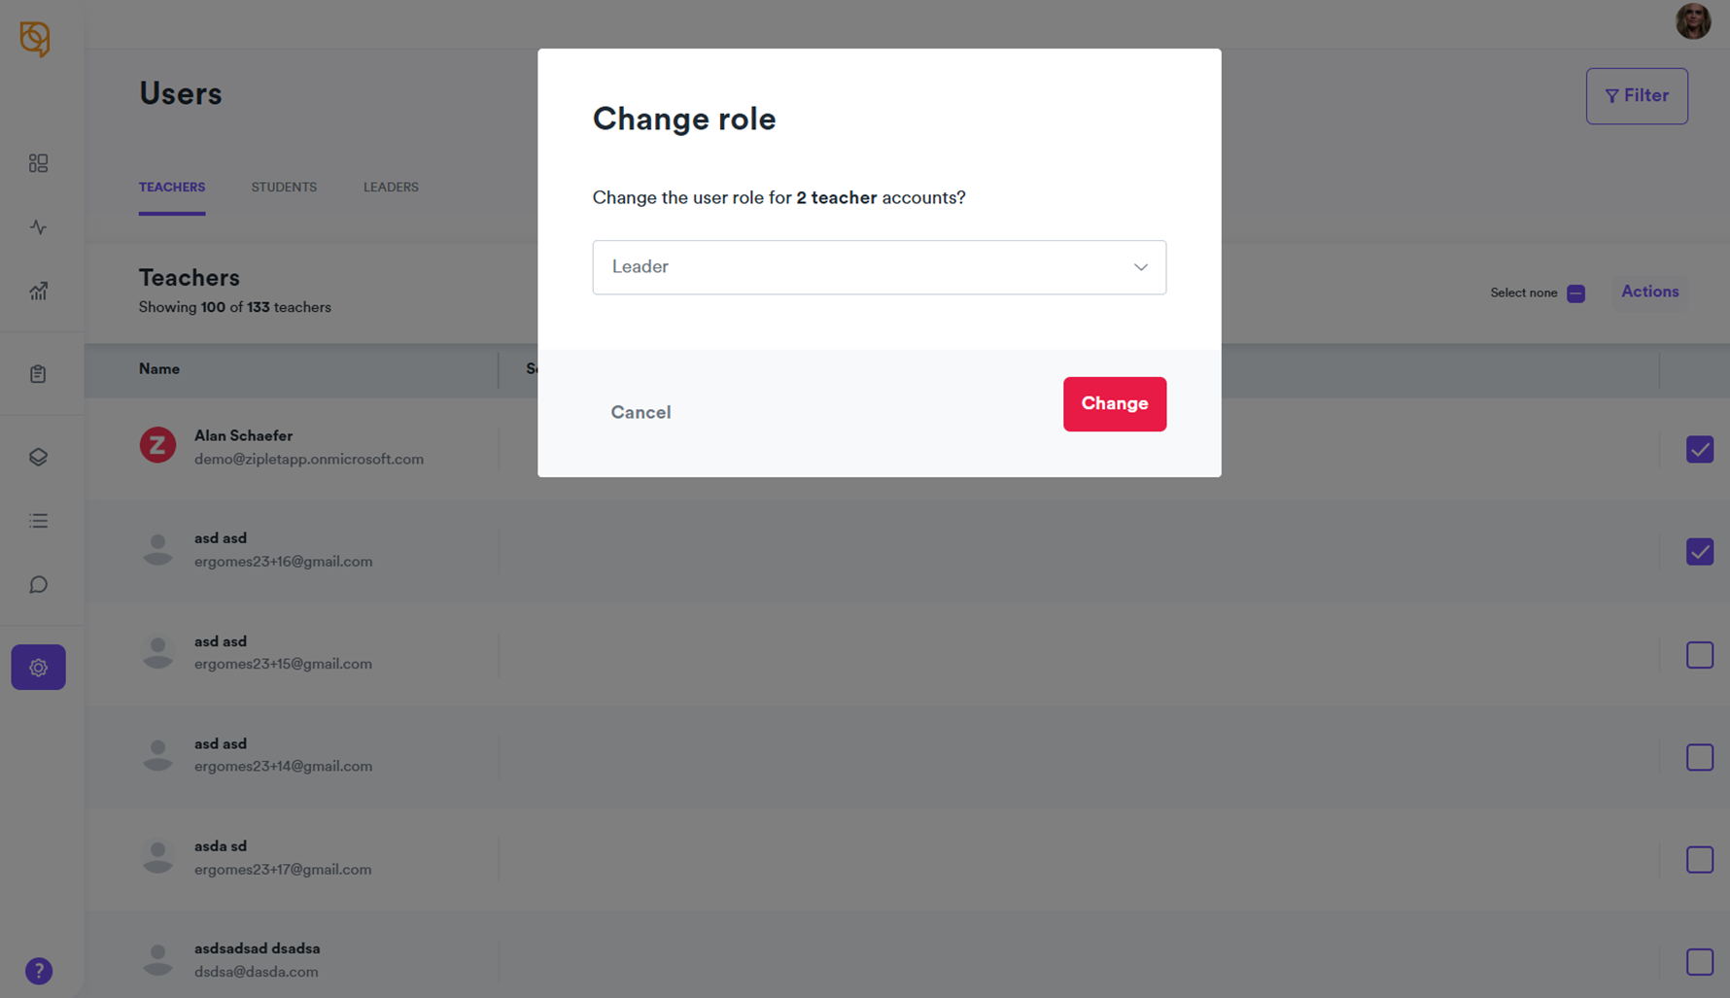The image size is (1730, 998).
Task: Click the settings gear icon
Action: coord(38,668)
